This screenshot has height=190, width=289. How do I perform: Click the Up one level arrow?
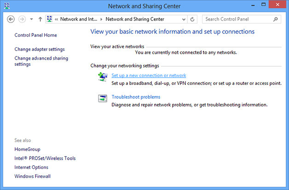(40, 19)
